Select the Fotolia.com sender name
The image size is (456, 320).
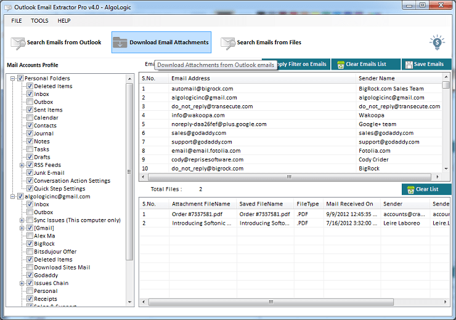(374, 151)
